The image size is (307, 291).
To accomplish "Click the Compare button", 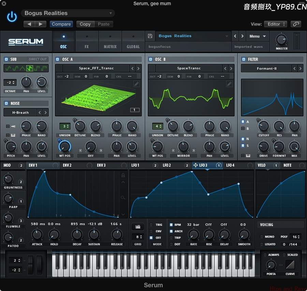I will click(61, 24).
